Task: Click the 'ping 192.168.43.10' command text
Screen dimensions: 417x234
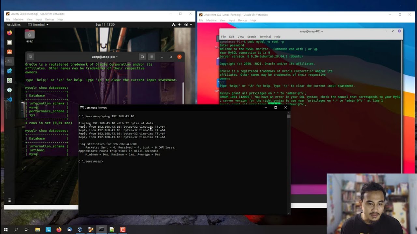Action: point(118,116)
